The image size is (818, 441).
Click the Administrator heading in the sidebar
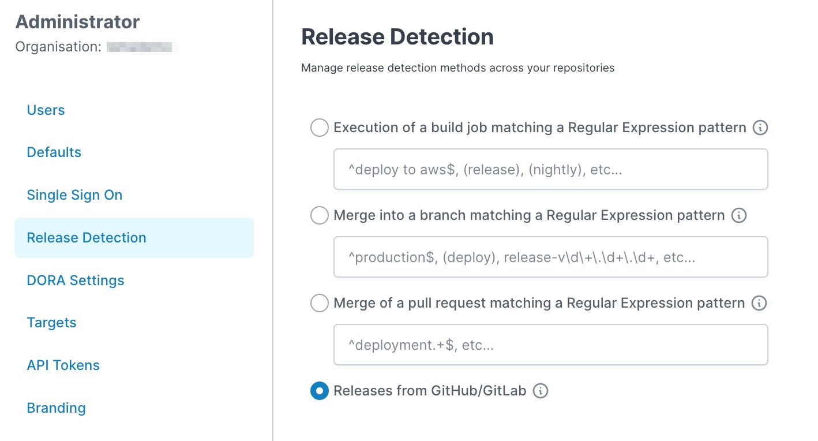pyautogui.click(x=77, y=22)
